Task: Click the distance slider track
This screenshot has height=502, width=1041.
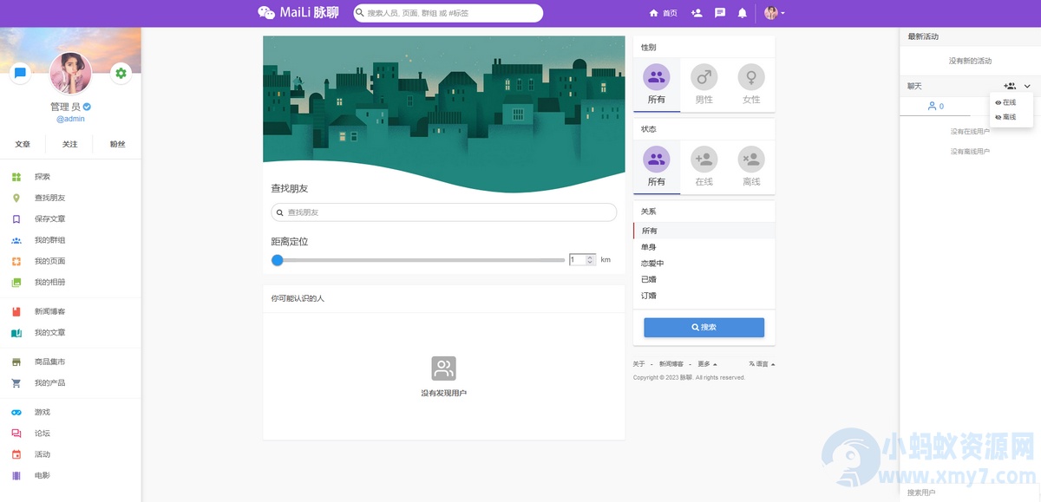Action: pos(418,260)
